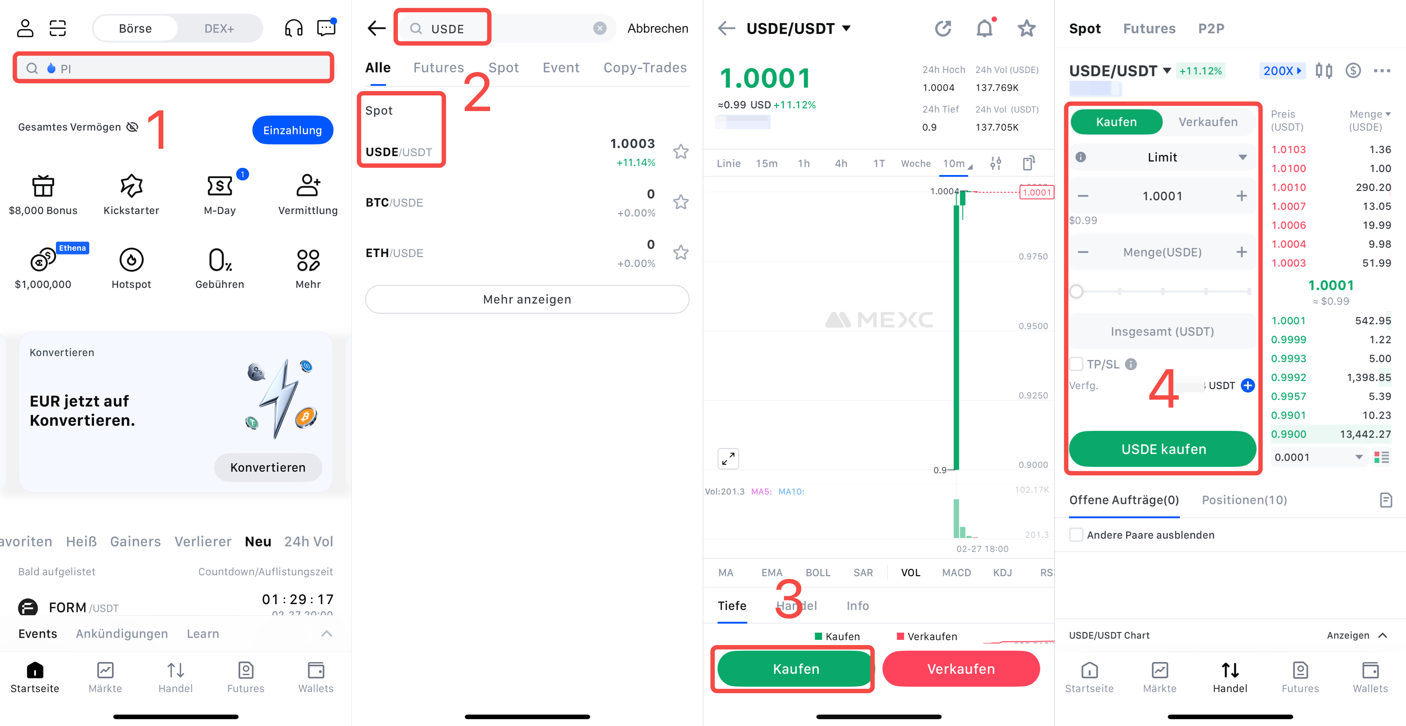
Task: Open chart indicator settings icon
Action: 995,163
